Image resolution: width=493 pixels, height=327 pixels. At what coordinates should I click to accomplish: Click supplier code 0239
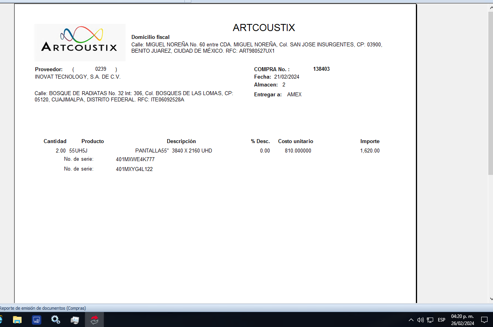click(101, 69)
